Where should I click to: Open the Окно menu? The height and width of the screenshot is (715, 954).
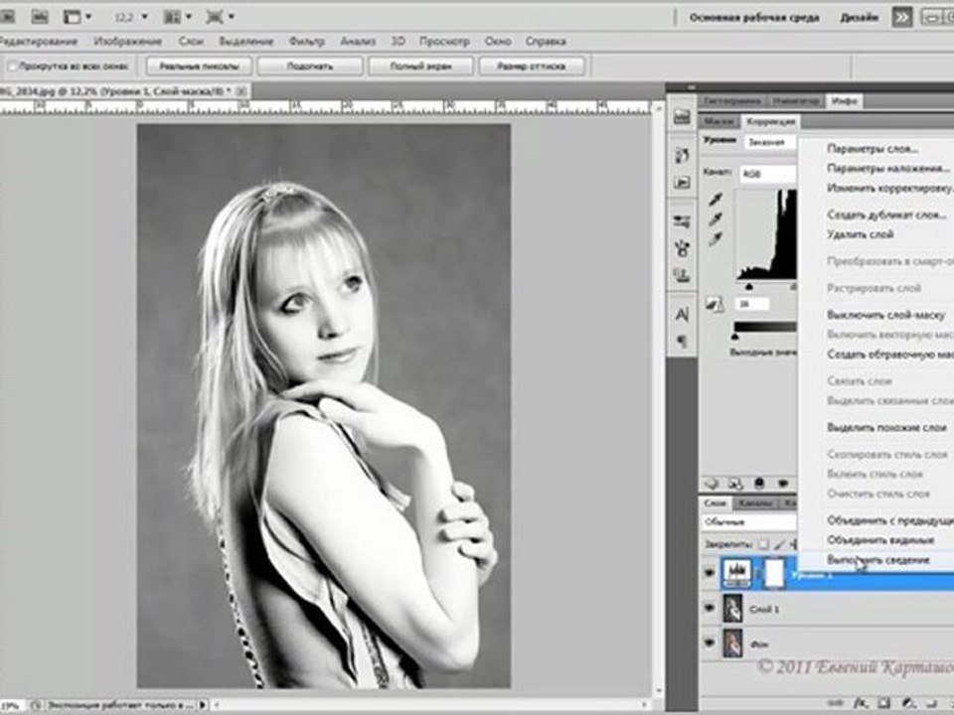tap(498, 42)
